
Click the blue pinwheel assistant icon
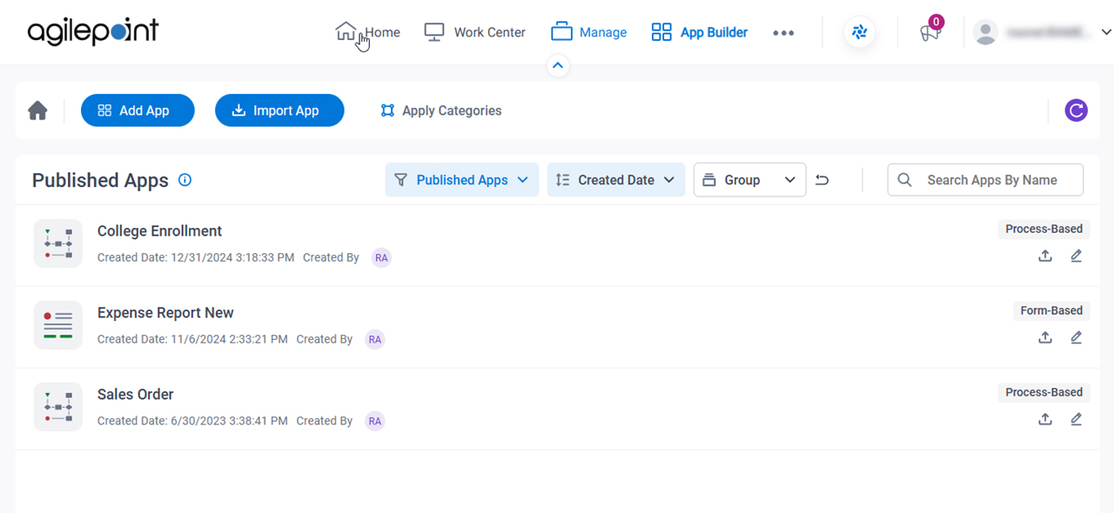tap(860, 33)
